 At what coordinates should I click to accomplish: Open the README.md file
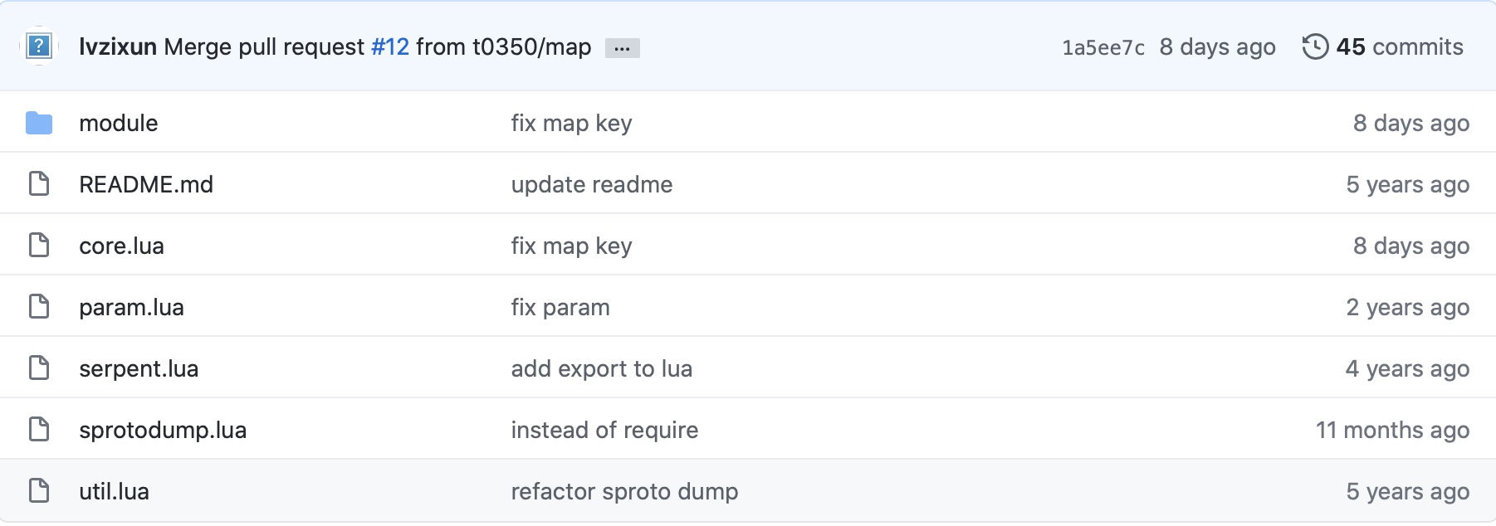[x=145, y=184]
